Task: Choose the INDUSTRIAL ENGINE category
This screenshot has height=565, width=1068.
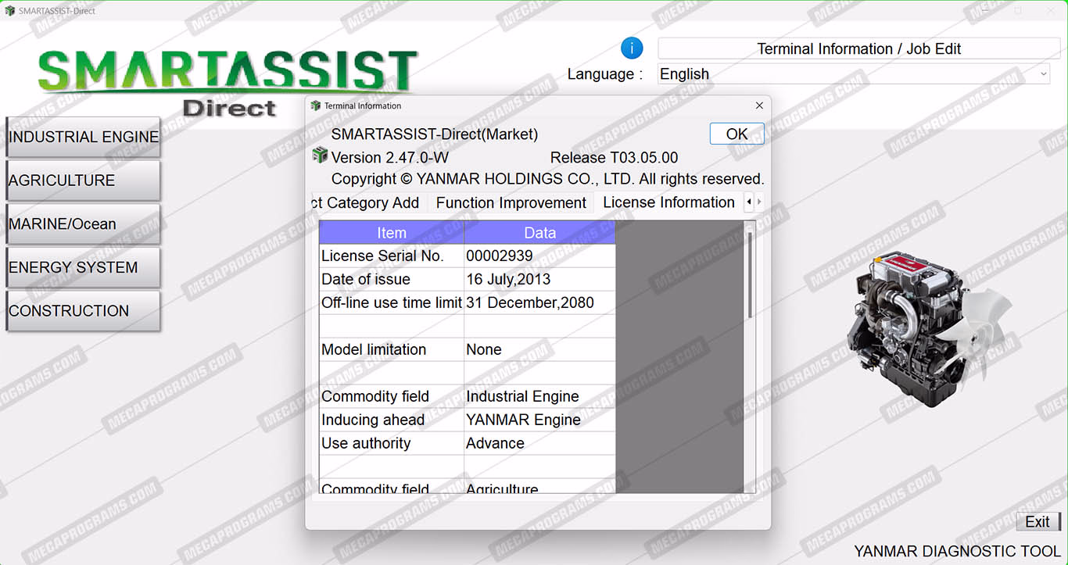Action: [x=83, y=137]
